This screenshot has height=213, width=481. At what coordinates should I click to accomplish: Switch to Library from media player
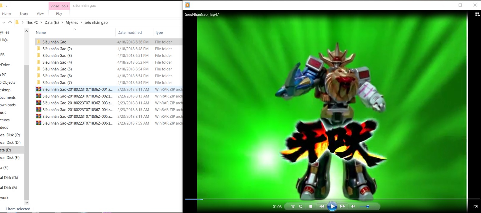pyautogui.click(x=477, y=14)
